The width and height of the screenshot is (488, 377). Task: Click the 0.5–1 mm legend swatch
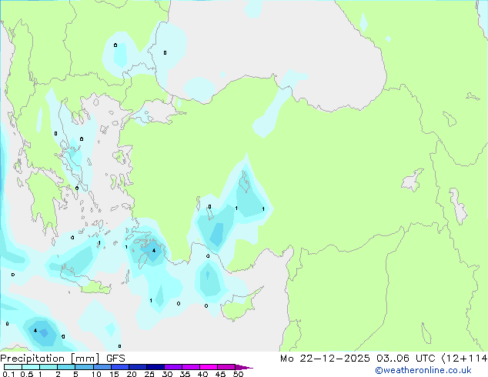(x=31, y=367)
